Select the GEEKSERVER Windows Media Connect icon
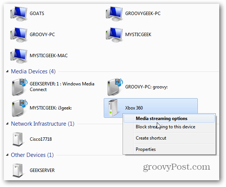 (x=20, y=87)
